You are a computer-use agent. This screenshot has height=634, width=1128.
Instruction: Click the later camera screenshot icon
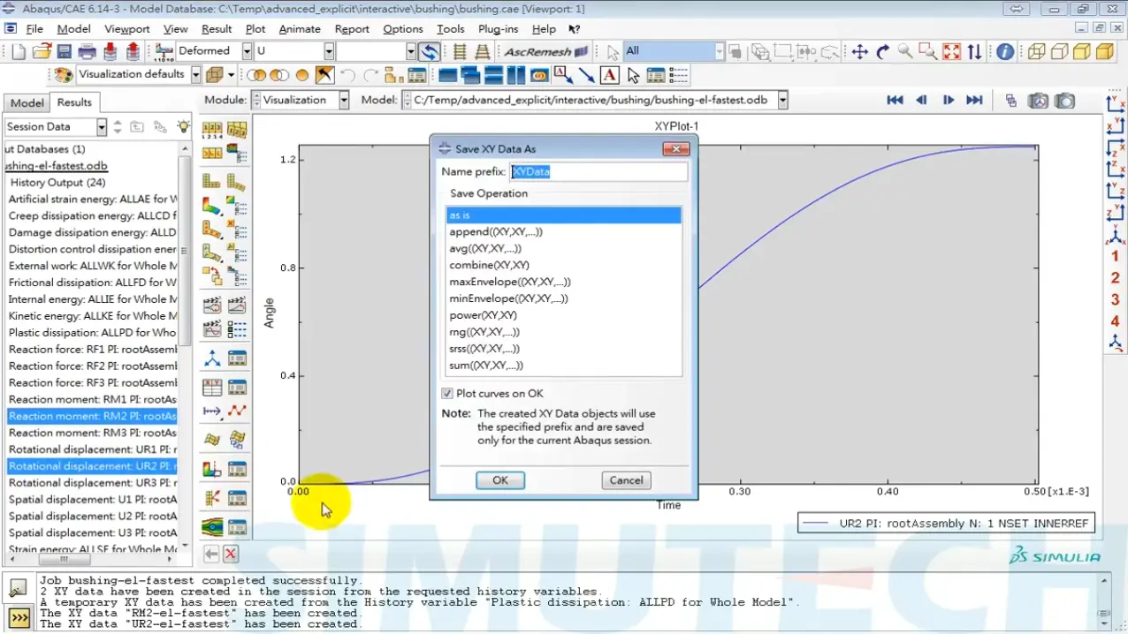click(x=1066, y=101)
